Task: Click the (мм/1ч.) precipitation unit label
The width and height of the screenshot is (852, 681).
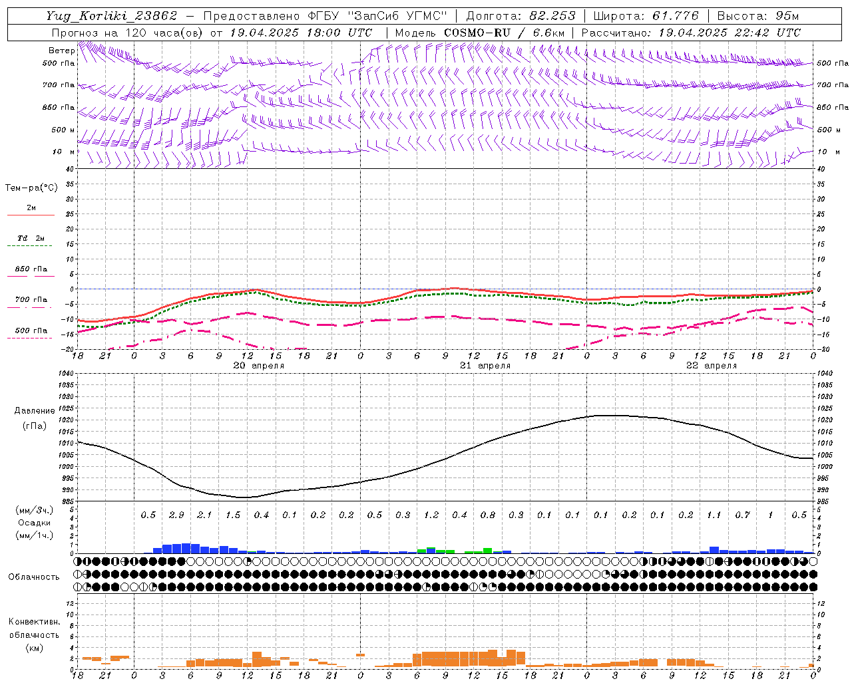Action: pos(35,535)
